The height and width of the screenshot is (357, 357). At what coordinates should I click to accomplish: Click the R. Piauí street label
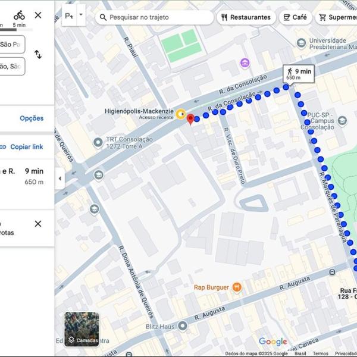[131, 47]
